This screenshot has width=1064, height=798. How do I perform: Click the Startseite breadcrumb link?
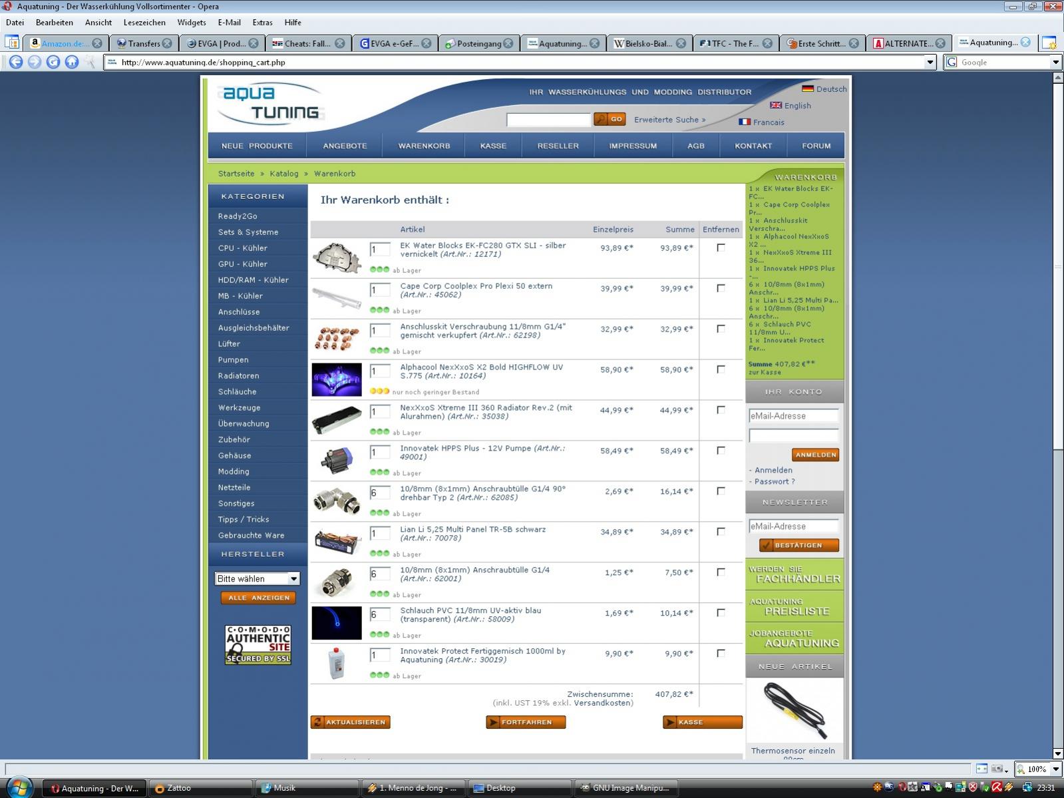click(x=236, y=173)
